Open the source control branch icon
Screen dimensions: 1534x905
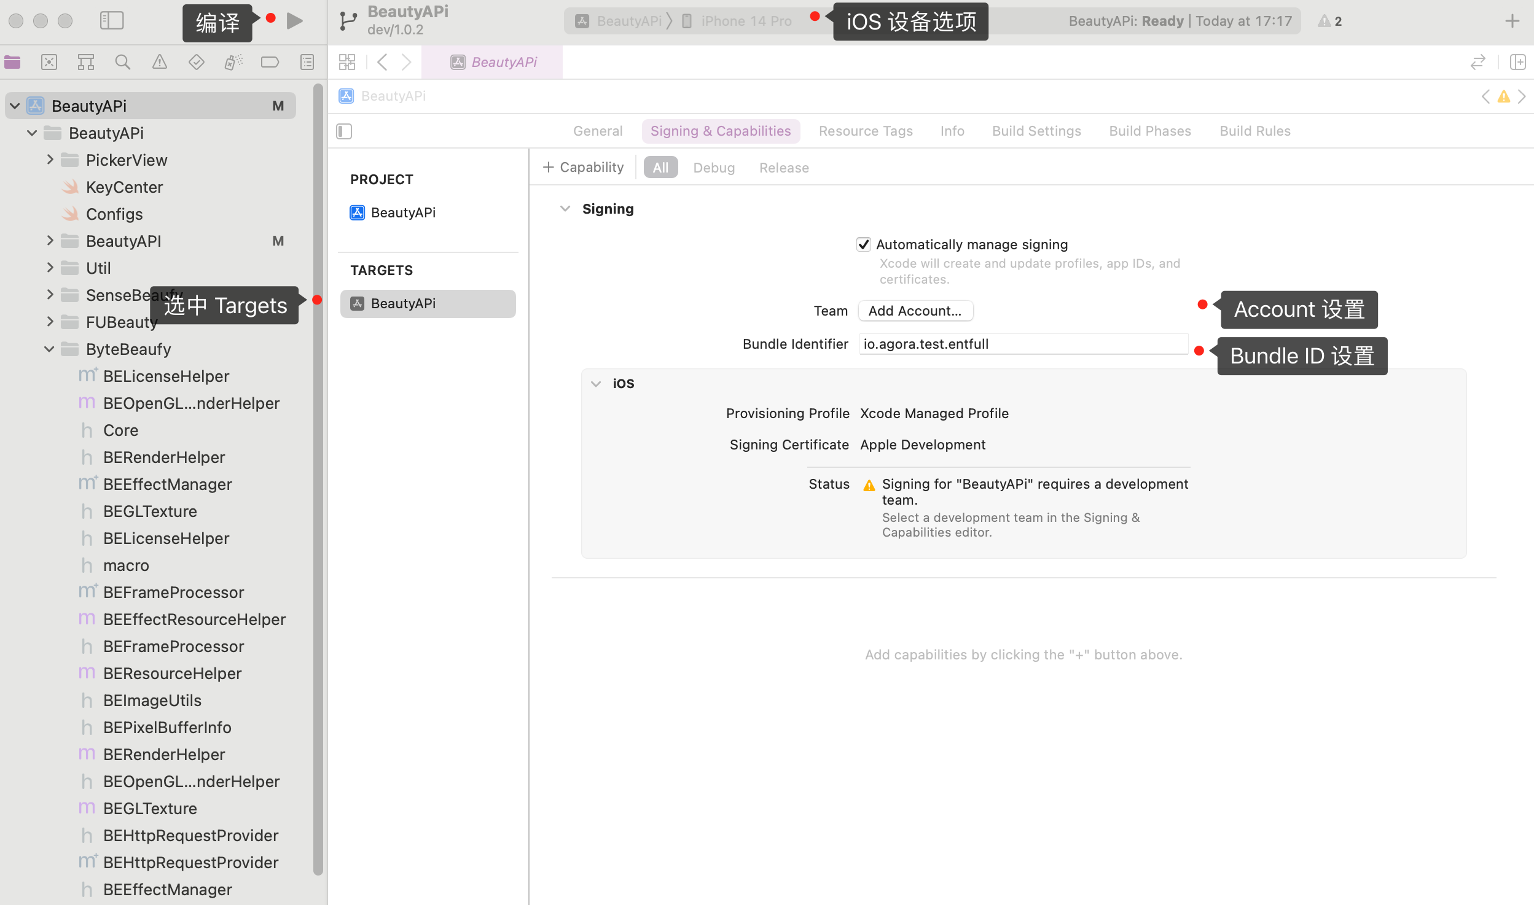pyautogui.click(x=348, y=21)
